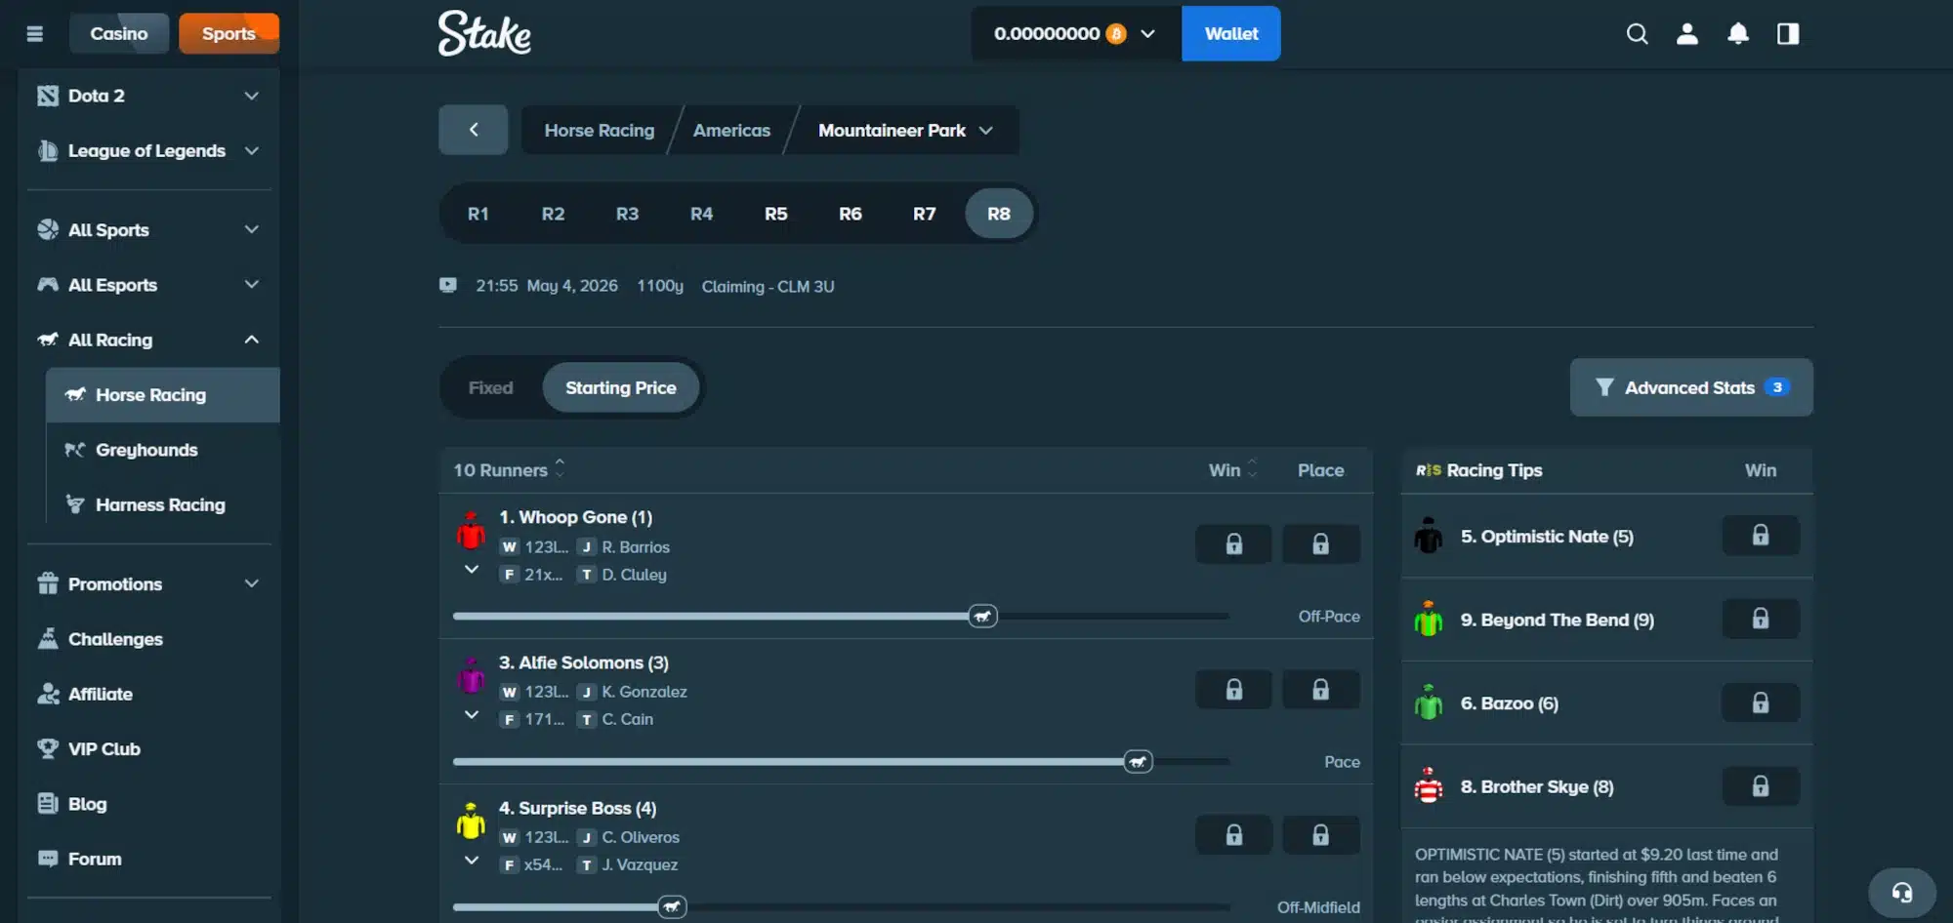Open Greyhounds in the sidebar
The image size is (1953, 923).
tap(162, 450)
